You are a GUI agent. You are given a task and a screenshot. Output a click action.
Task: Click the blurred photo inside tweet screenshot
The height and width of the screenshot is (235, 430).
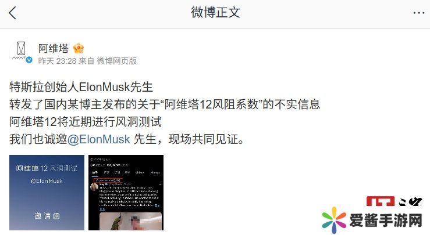click(x=130, y=221)
